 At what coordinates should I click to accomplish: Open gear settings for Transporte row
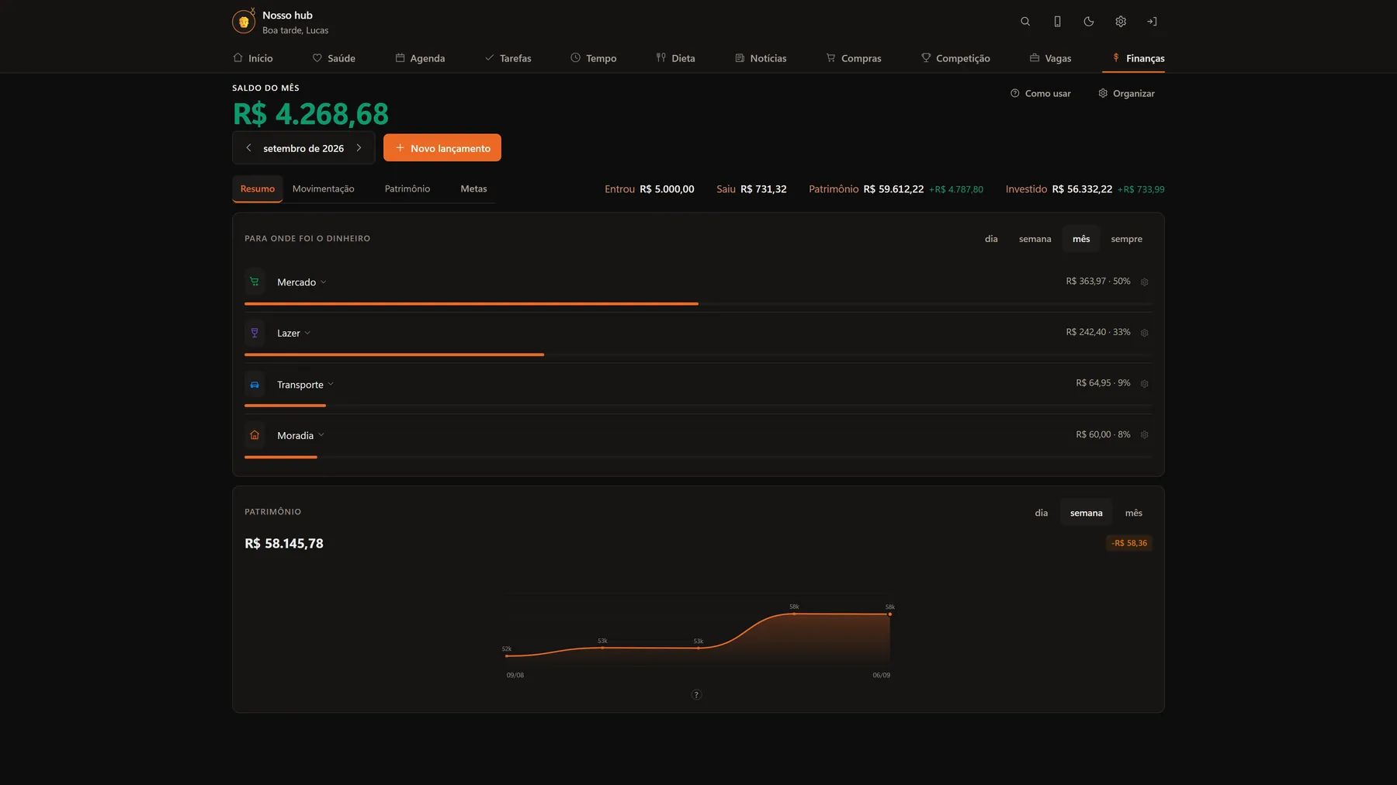(x=1144, y=384)
